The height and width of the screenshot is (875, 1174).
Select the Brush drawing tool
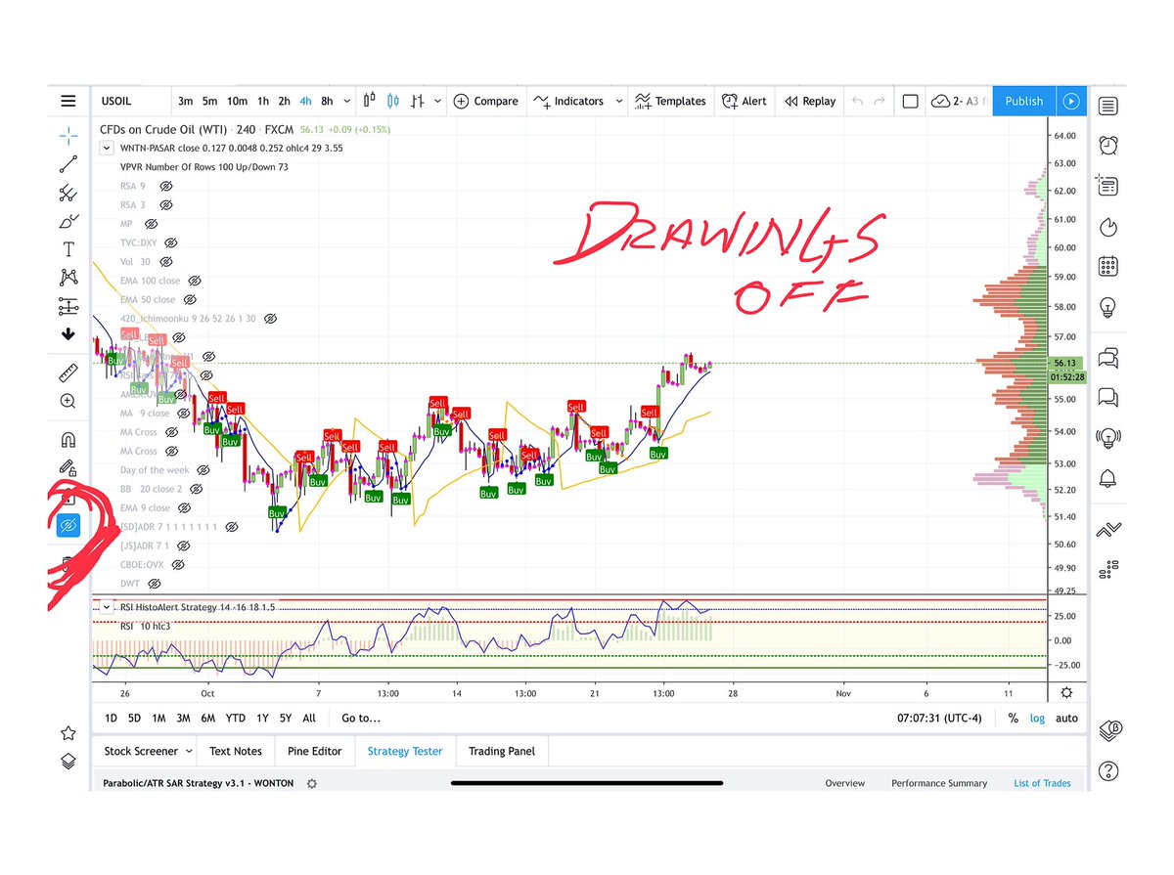[68, 221]
